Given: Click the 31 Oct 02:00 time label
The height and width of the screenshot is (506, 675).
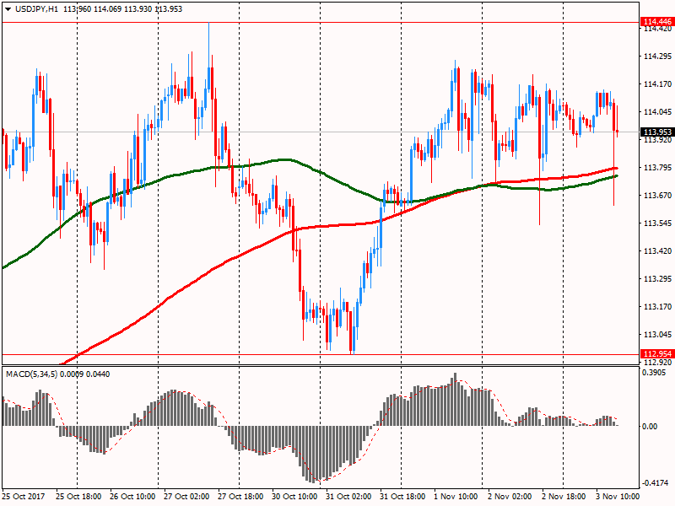Looking at the screenshot, I should point(348,497).
